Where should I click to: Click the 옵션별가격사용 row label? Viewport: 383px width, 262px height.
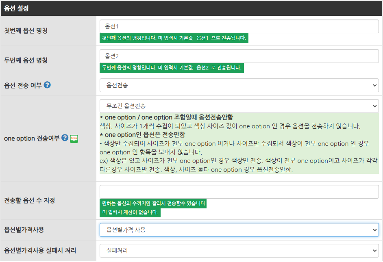pos(24,230)
